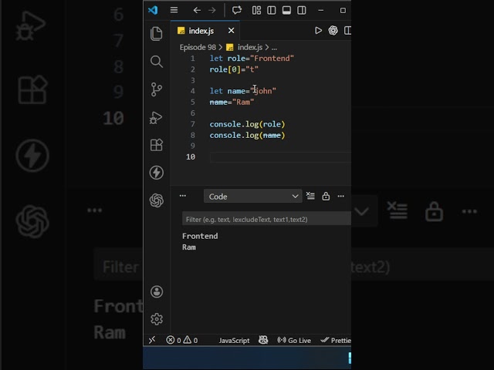Click the ChatGPT icon in editor toolbar
The width and height of the screenshot is (494, 370).
click(333, 31)
